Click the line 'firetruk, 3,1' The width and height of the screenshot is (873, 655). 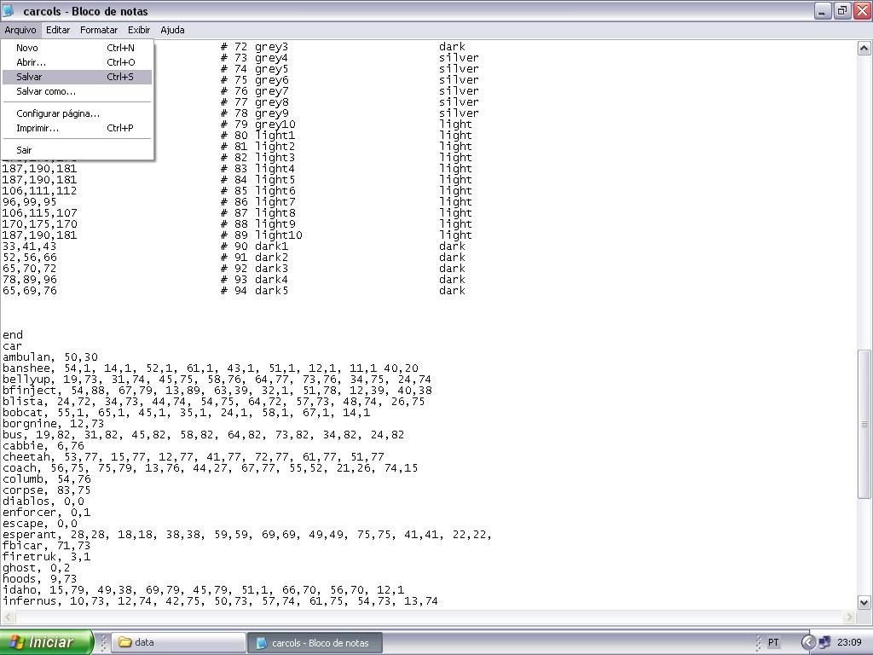(x=47, y=558)
